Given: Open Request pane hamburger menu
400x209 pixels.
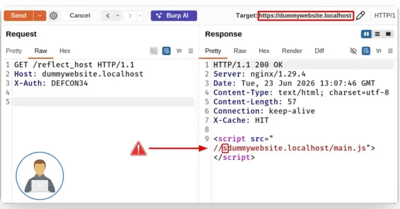Looking at the screenshot, I should [x=190, y=51].
